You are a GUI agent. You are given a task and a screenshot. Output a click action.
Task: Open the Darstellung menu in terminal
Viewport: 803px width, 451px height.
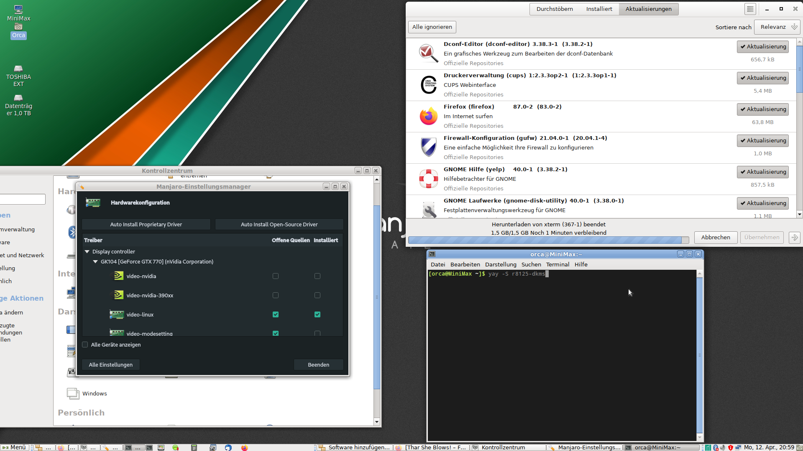(501, 264)
